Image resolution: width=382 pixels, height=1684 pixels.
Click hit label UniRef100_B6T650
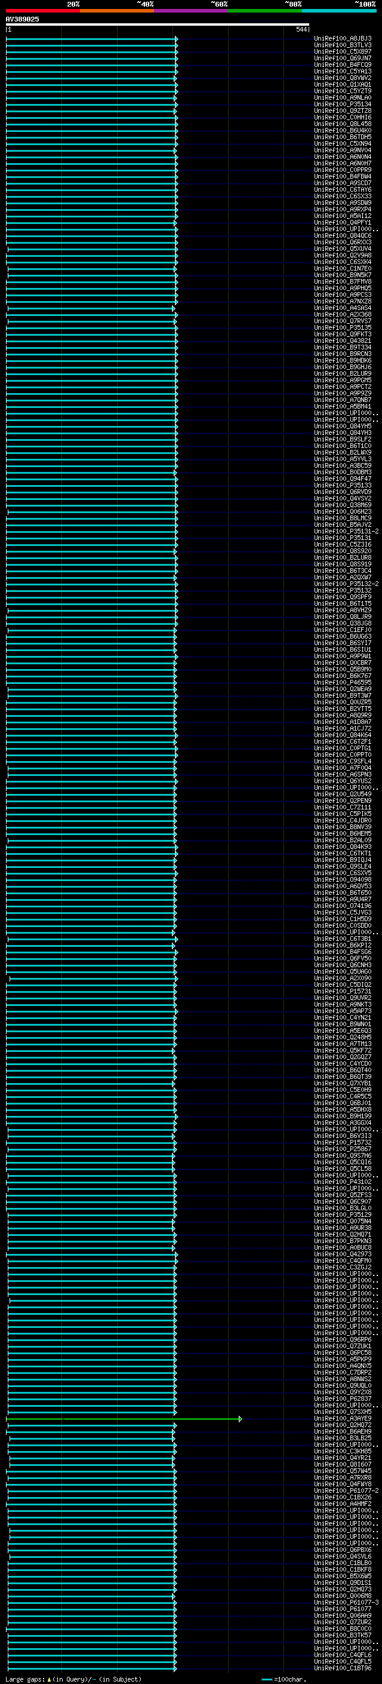tap(342, 893)
